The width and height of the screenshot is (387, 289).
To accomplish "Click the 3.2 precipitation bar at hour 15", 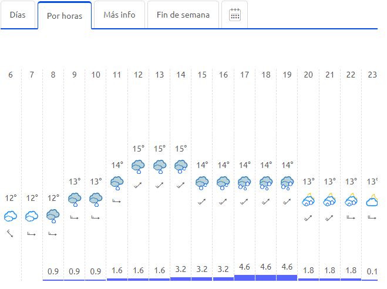I will point(201,279).
